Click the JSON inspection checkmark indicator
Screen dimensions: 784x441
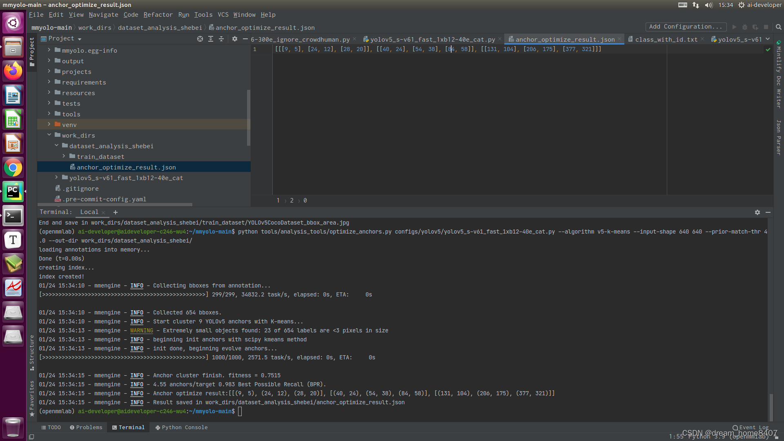click(x=768, y=49)
